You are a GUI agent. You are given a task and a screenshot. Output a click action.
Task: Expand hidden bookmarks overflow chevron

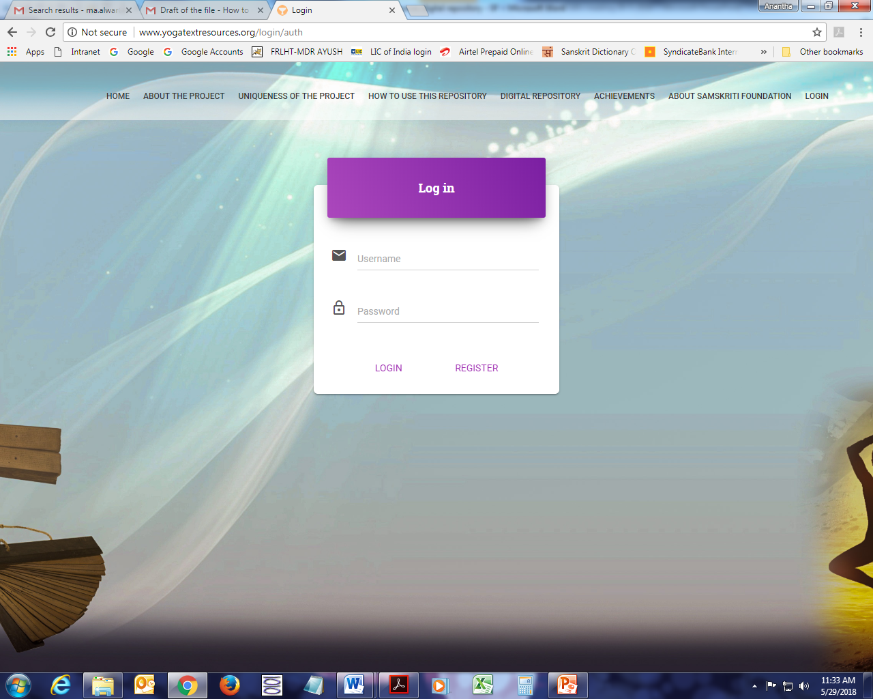763,52
